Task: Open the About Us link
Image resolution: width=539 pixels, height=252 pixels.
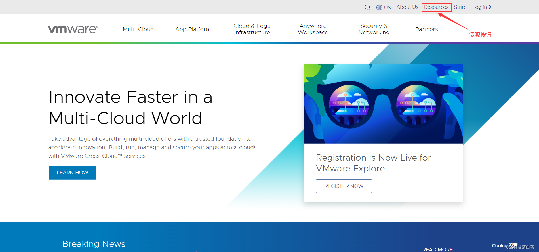Action: (x=407, y=7)
